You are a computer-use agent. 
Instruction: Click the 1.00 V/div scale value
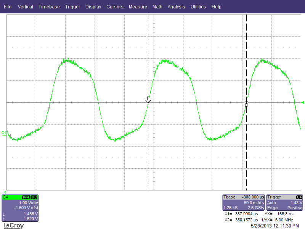(x=28, y=203)
